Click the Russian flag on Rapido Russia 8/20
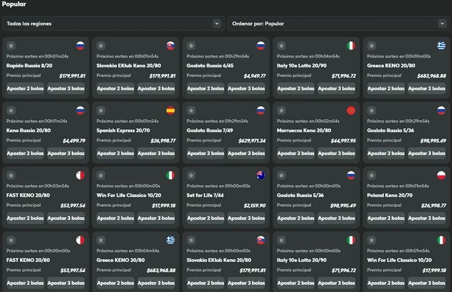This screenshot has width=452, height=292. click(80, 46)
